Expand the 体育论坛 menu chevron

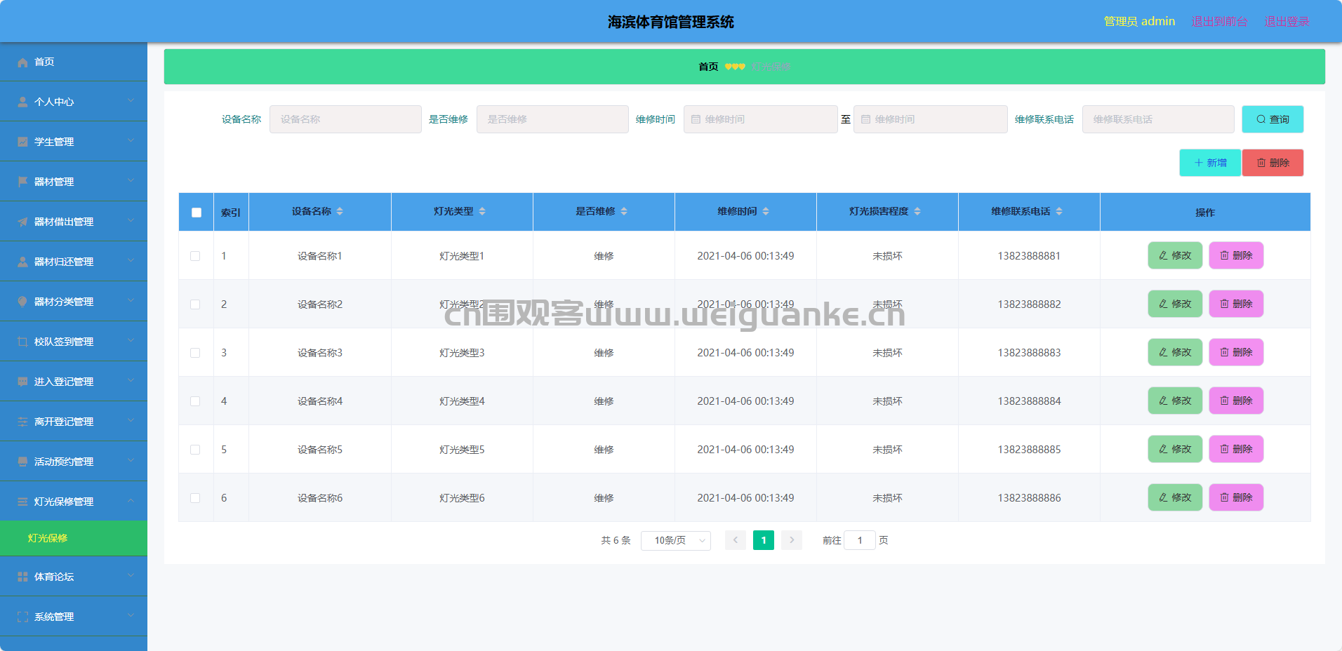131,576
